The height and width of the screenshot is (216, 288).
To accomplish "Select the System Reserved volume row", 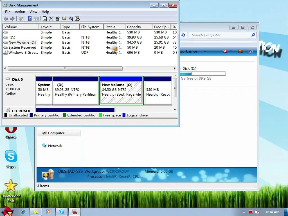I will [90, 47].
